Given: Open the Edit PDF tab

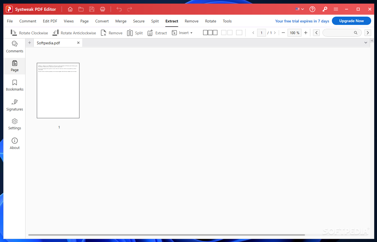Looking at the screenshot, I should coord(50,21).
